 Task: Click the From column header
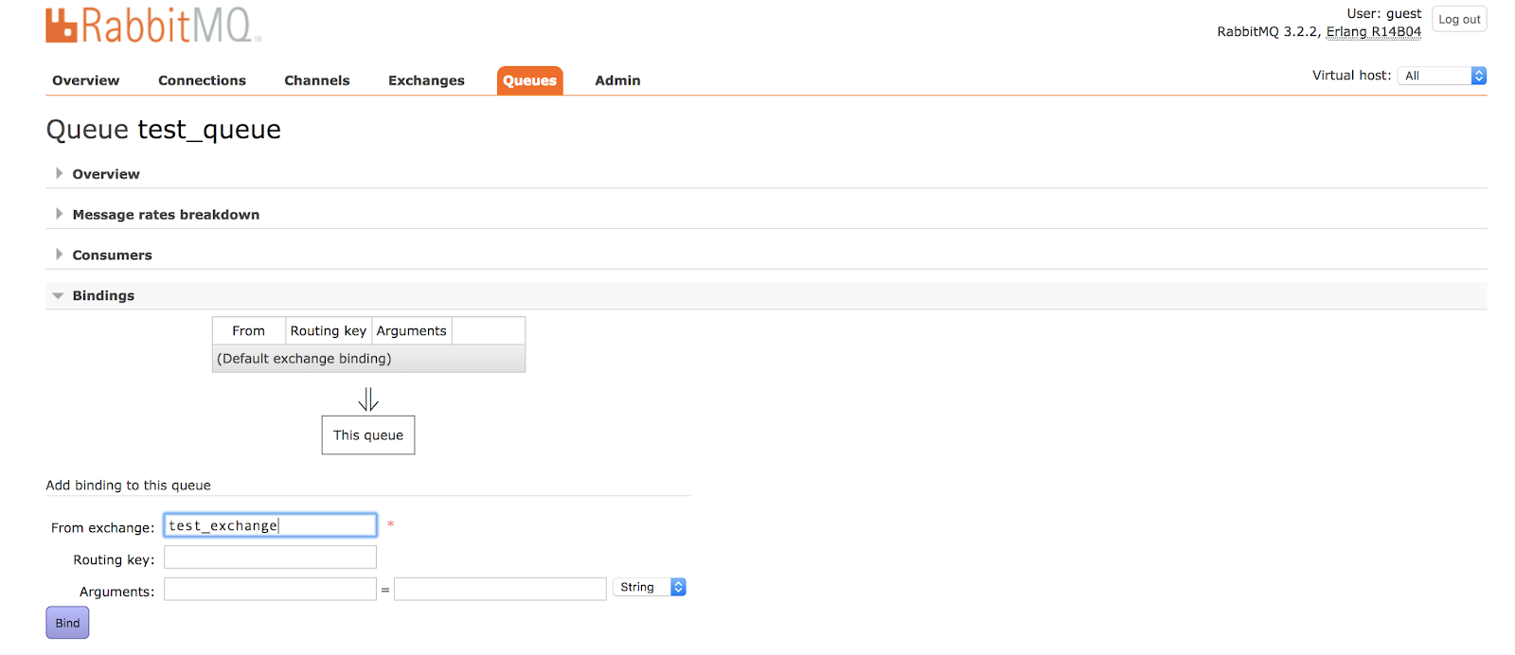[x=249, y=330]
